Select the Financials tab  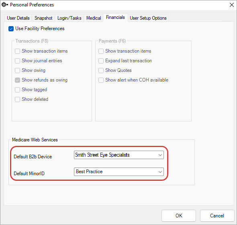[115, 17]
